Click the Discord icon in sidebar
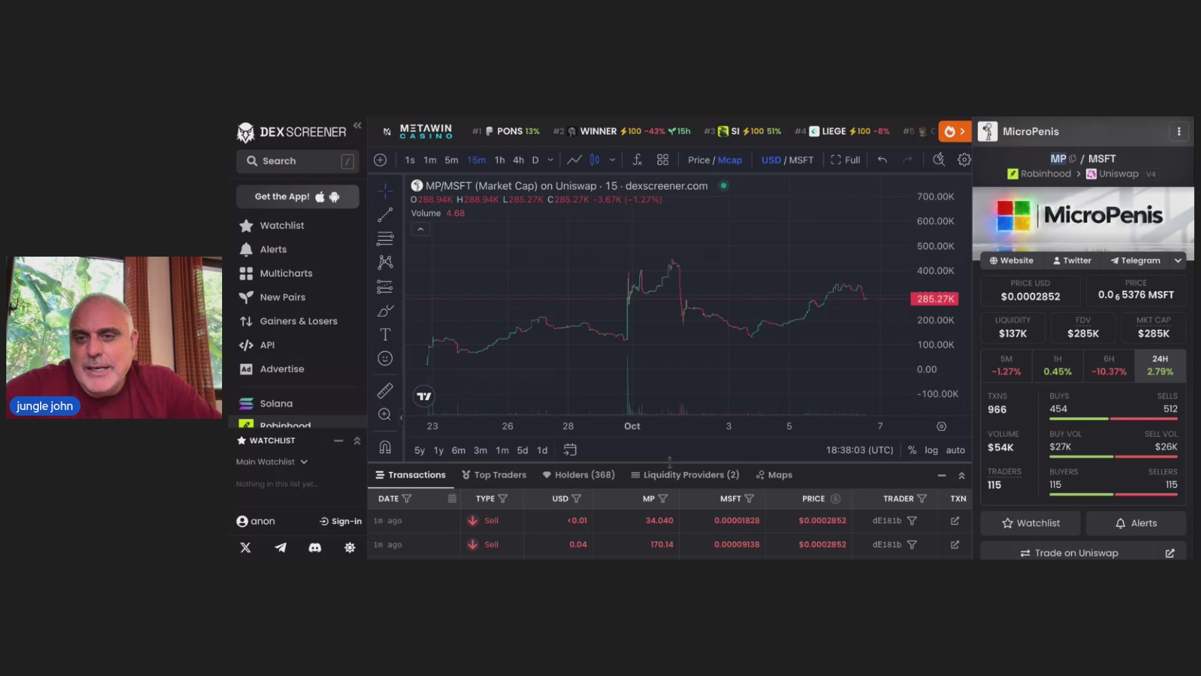Viewport: 1201px width, 676px height. coord(315,548)
